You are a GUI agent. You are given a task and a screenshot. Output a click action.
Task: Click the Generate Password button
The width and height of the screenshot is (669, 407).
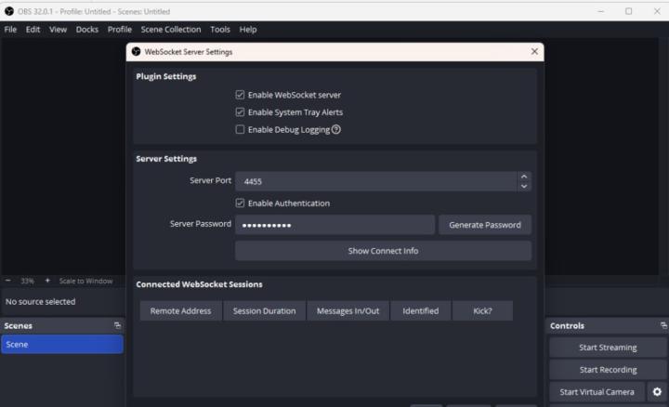point(485,225)
